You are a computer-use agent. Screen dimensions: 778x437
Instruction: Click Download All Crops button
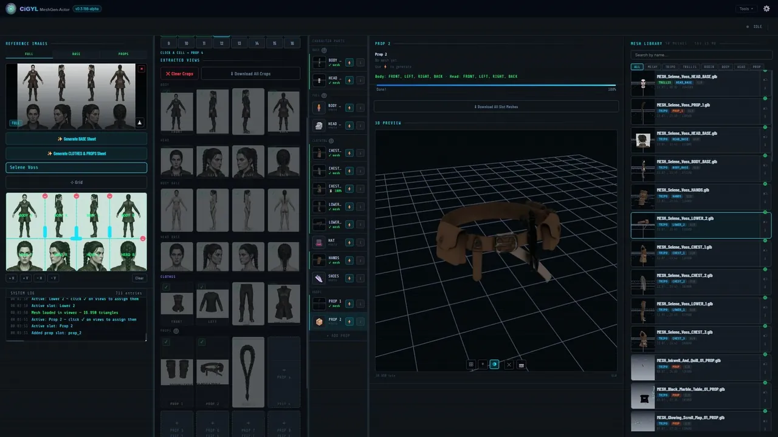(x=250, y=73)
